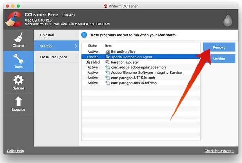This screenshot has height=163, width=242.
Task: Open the Online Help link
Action: point(15,151)
